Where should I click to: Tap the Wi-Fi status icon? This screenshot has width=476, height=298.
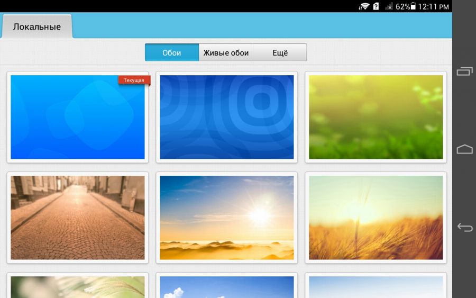click(364, 6)
